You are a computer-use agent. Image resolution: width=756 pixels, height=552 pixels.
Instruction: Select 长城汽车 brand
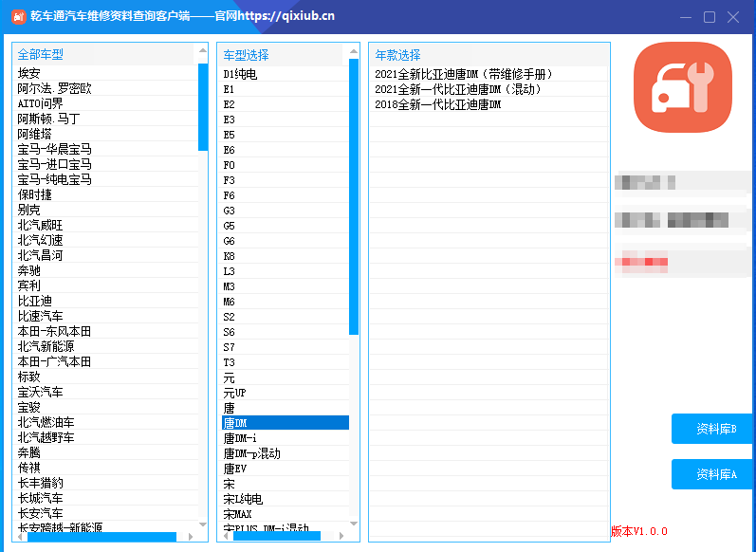point(105,498)
